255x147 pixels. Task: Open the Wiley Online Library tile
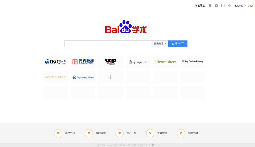193,62
